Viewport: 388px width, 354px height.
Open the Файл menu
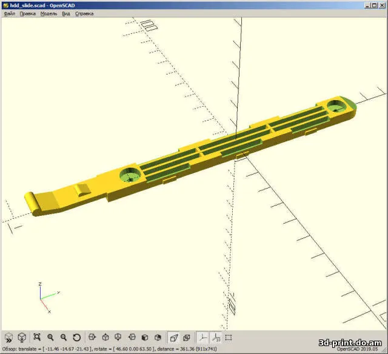(9, 13)
